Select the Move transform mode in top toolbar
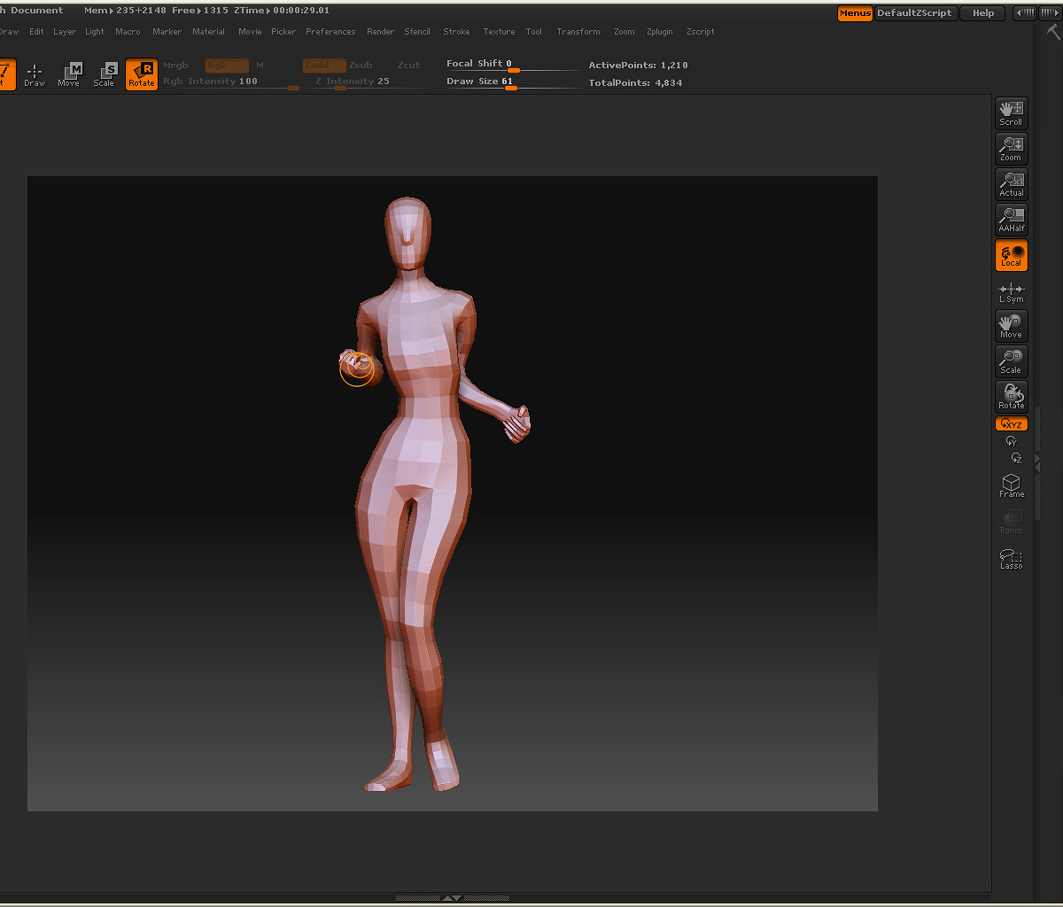This screenshot has width=1063, height=907. pyautogui.click(x=69, y=74)
